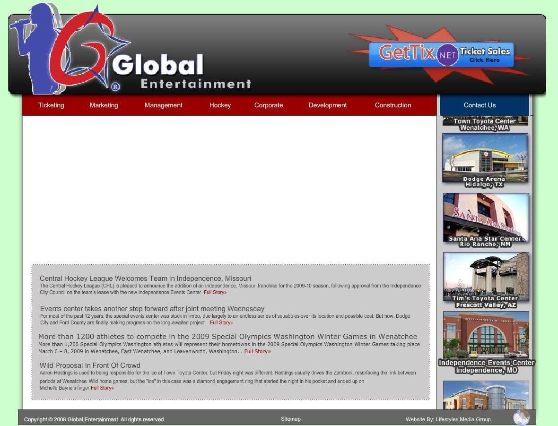Open the Development menu item
558x426 pixels.
[x=328, y=105]
